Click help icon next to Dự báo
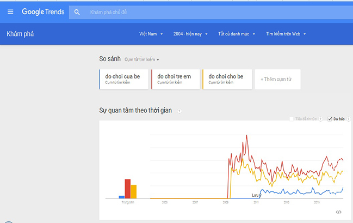This screenshot has height=223, width=353. [348, 119]
